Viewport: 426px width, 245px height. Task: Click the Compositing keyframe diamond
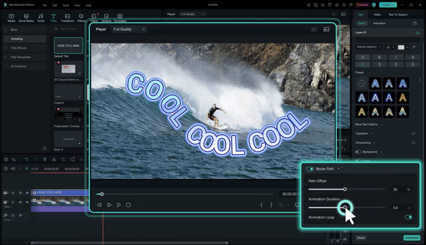pos(413,143)
